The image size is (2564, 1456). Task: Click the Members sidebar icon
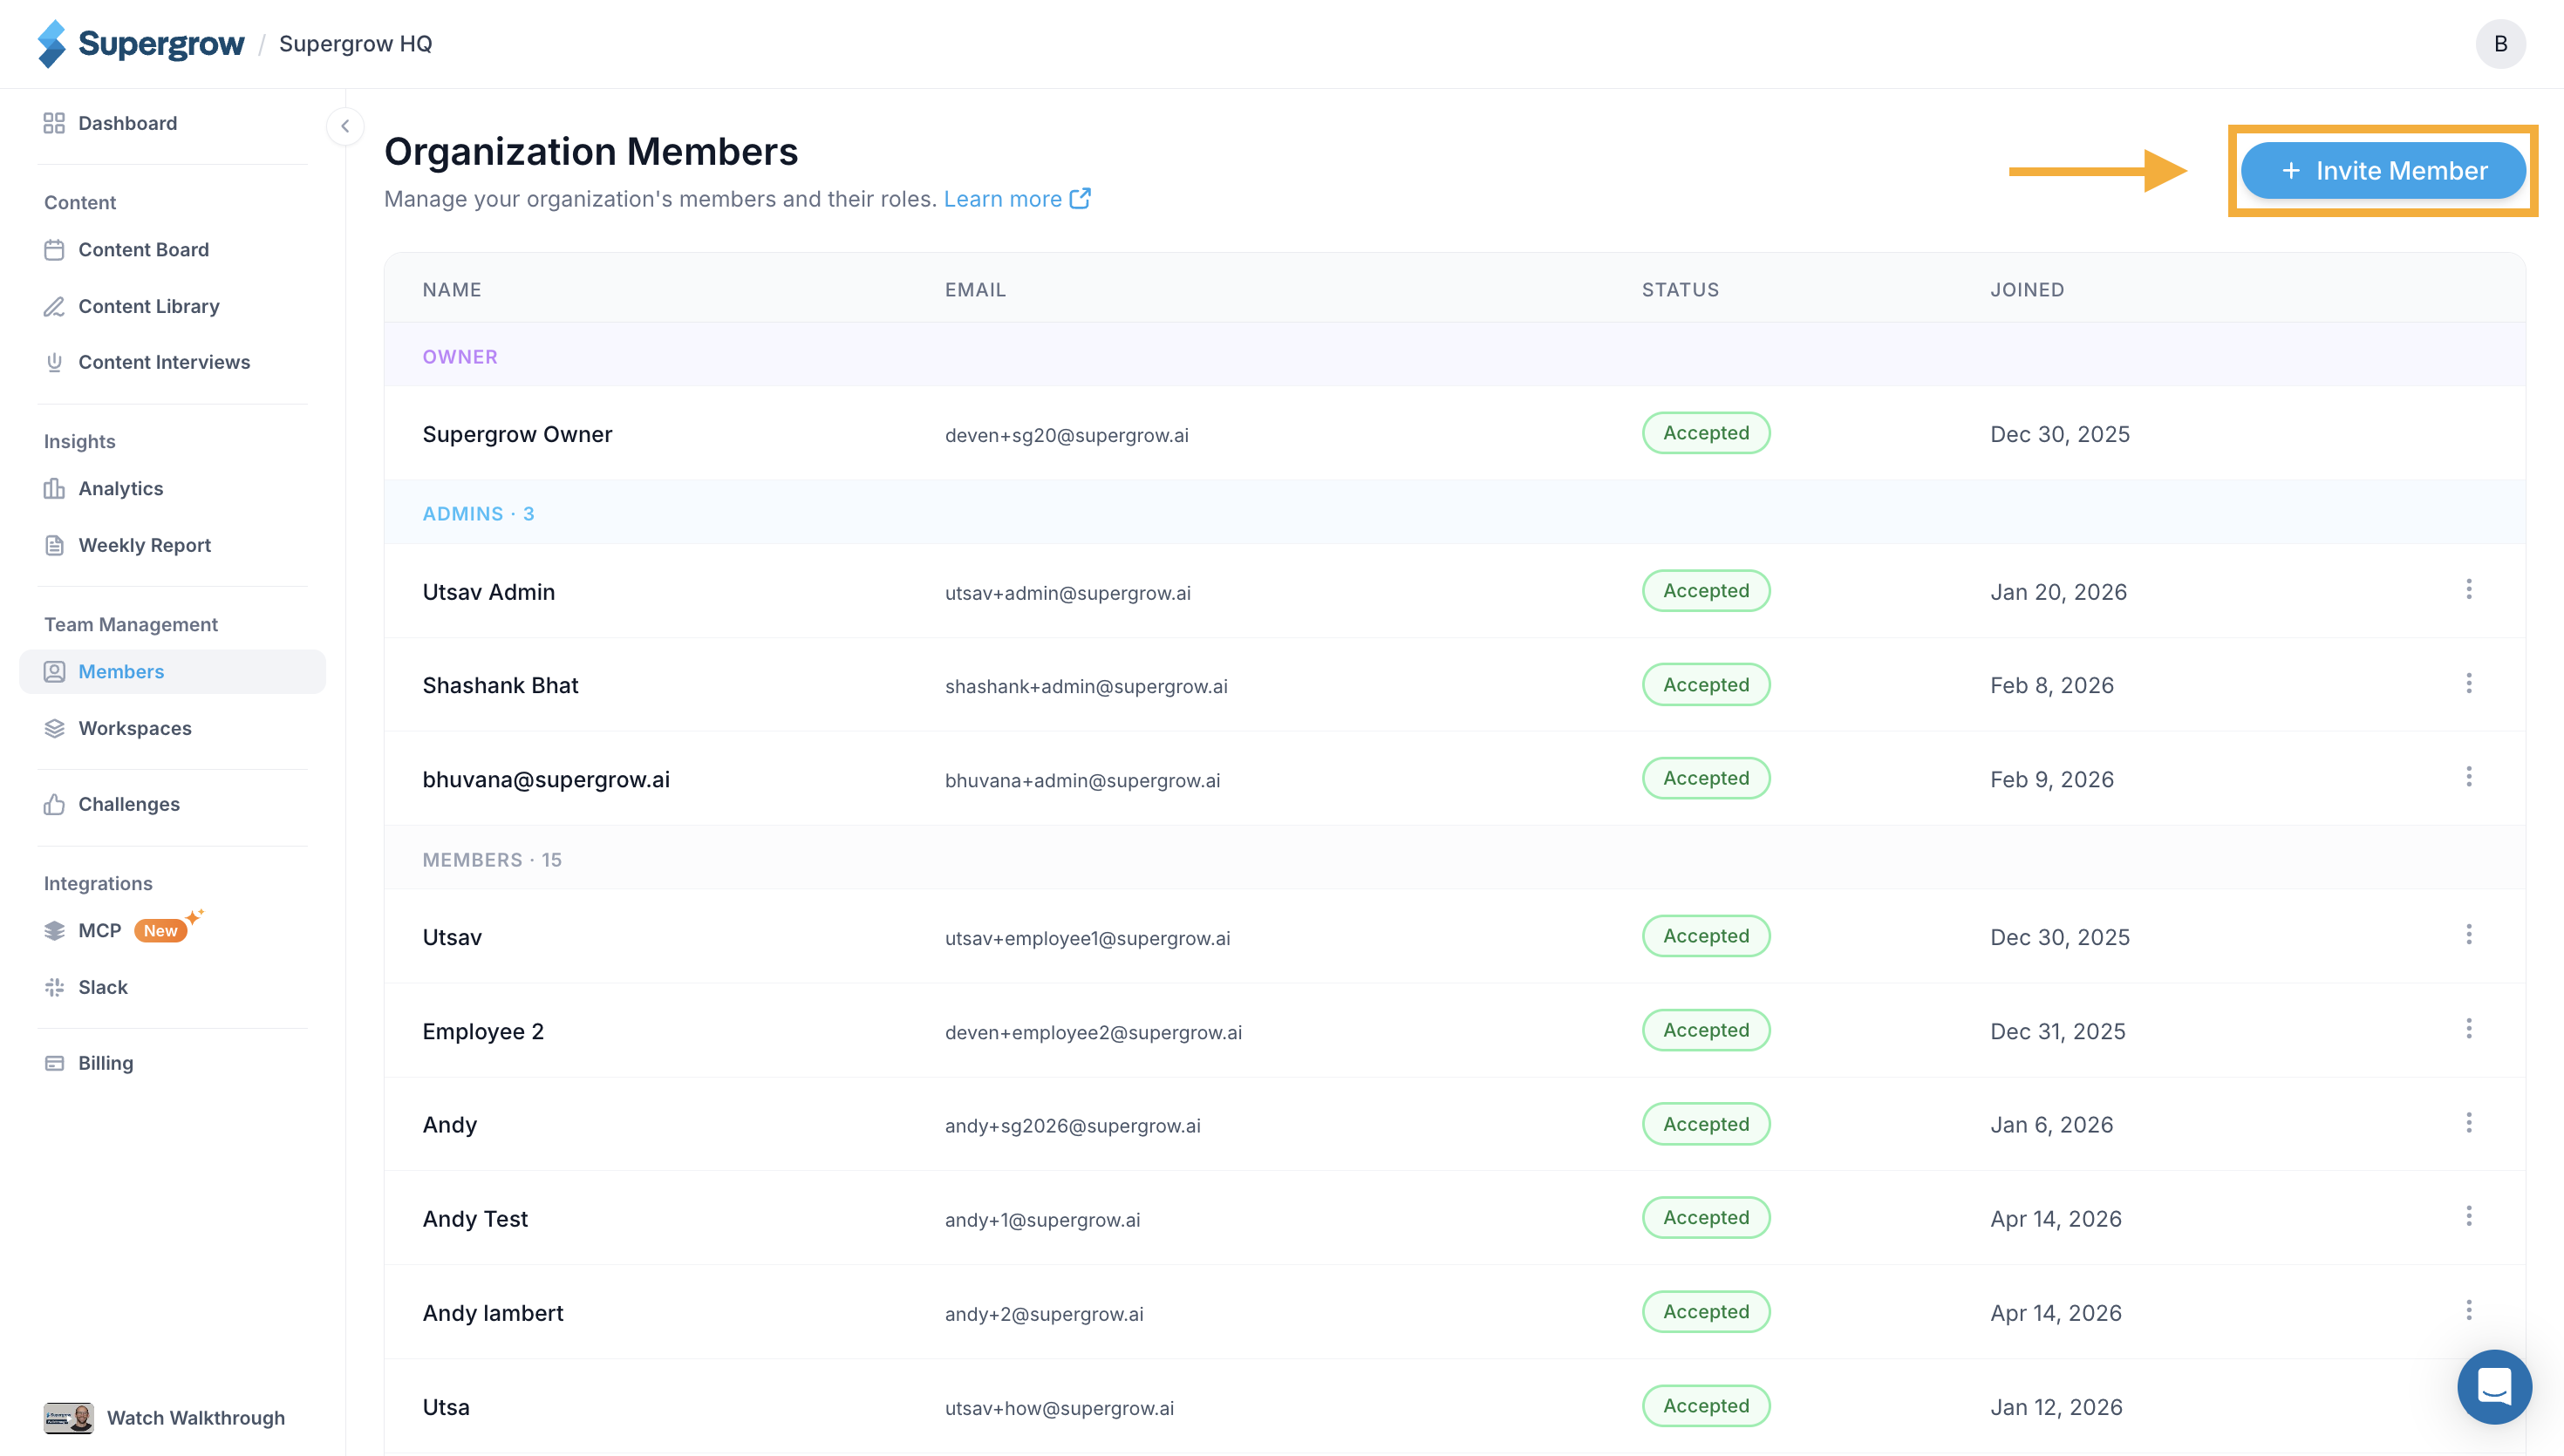(54, 672)
